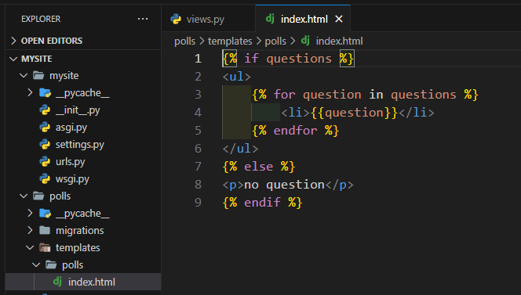Screen dimensions: 521x295
Task: Click Python icon of asgi.py
Action: click(45, 127)
